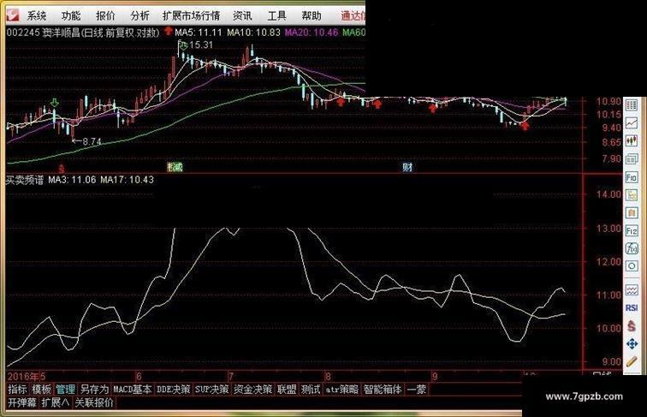Click the stock title 002245 澳洋顺昌
The image size is (647, 417).
point(44,33)
